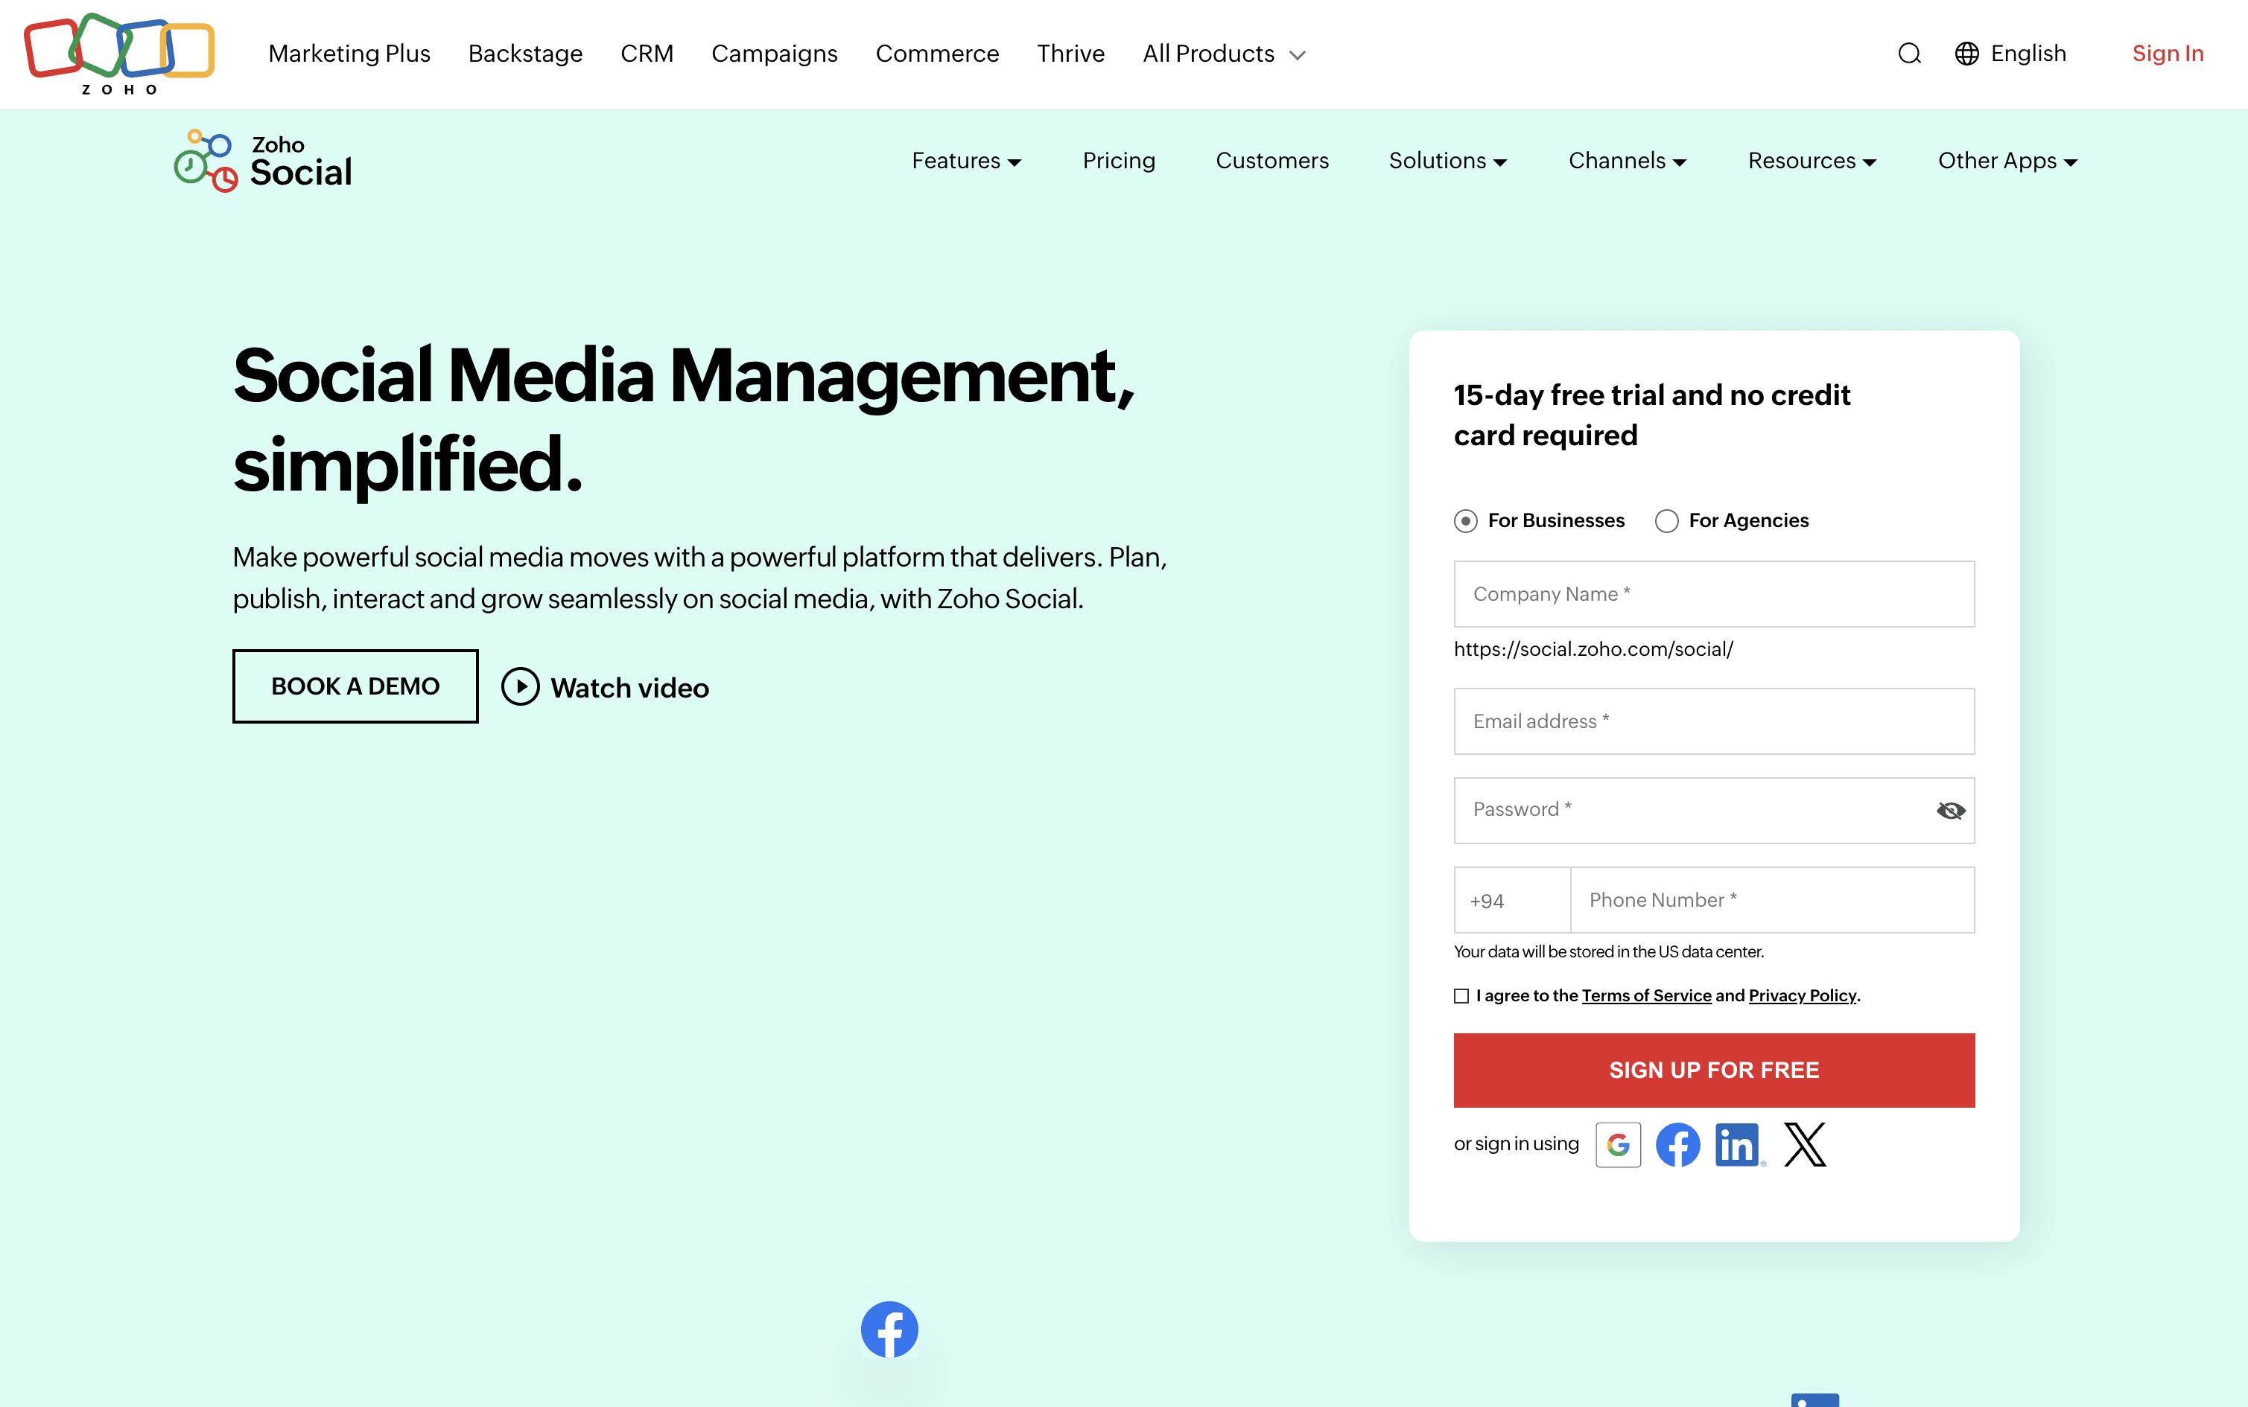Image resolution: width=2248 pixels, height=1407 pixels.
Task: Expand the Channels menu
Action: [x=1627, y=161]
